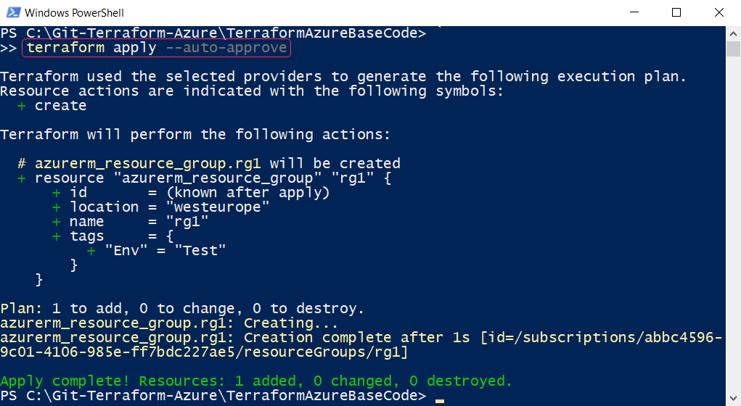Image resolution: width=741 pixels, height=406 pixels.
Task: Click the "Test" tag value
Action: point(200,250)
